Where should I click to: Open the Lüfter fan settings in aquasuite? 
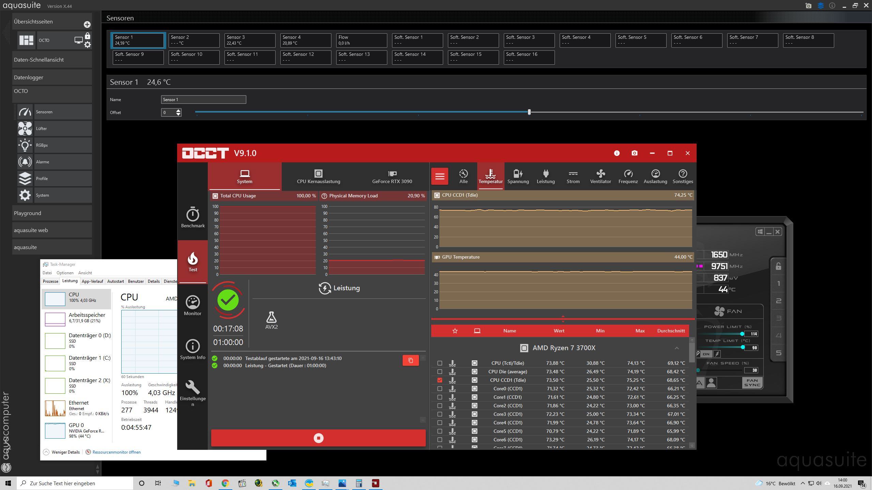[54, 128]
